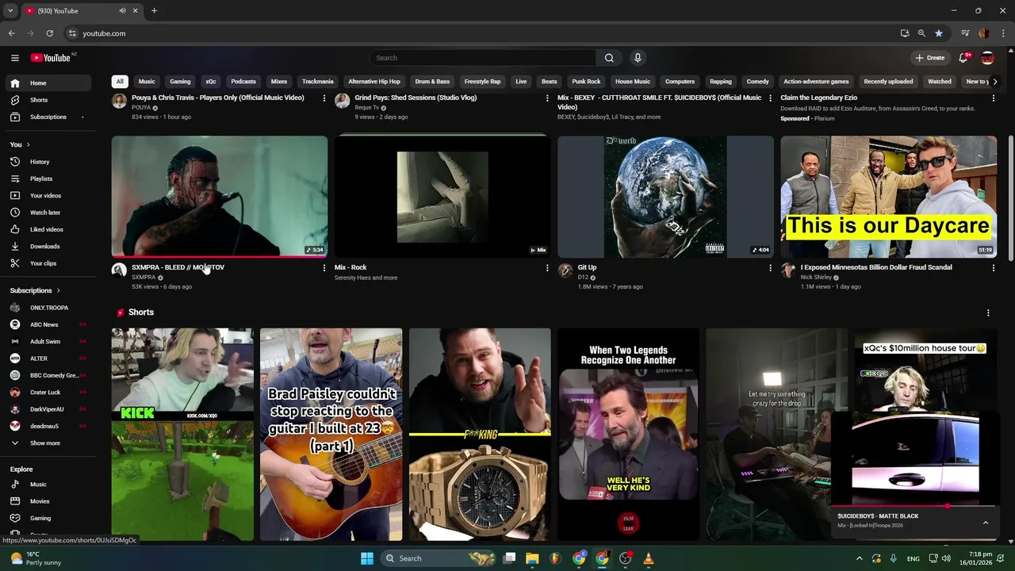Viewport: 1015px width, 571px height.
Task: Open more options for Nick Shirley video
Action: (993, 268)
